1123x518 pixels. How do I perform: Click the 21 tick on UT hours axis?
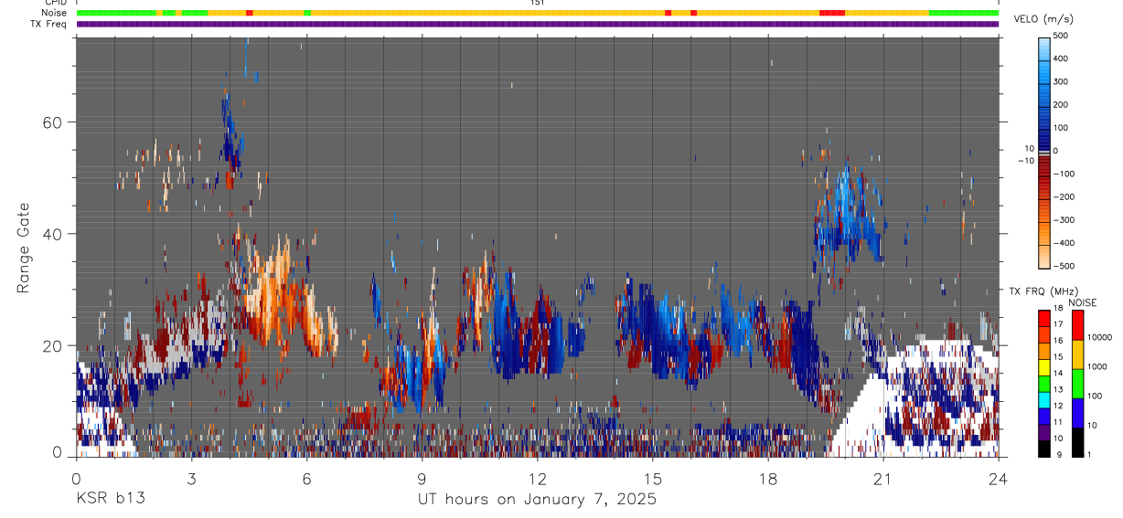(x=883, y=478)
